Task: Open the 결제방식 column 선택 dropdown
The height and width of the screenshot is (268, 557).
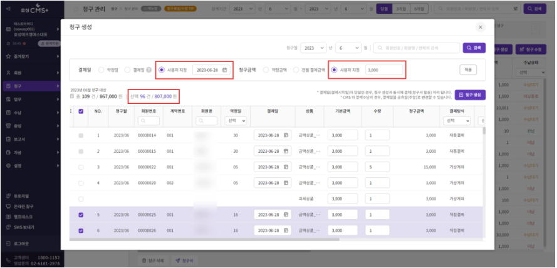Action: pyautogui.click(x=457, y=121)
